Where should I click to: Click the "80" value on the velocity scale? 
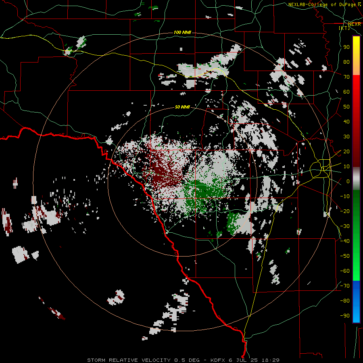(x=346, y=62)
